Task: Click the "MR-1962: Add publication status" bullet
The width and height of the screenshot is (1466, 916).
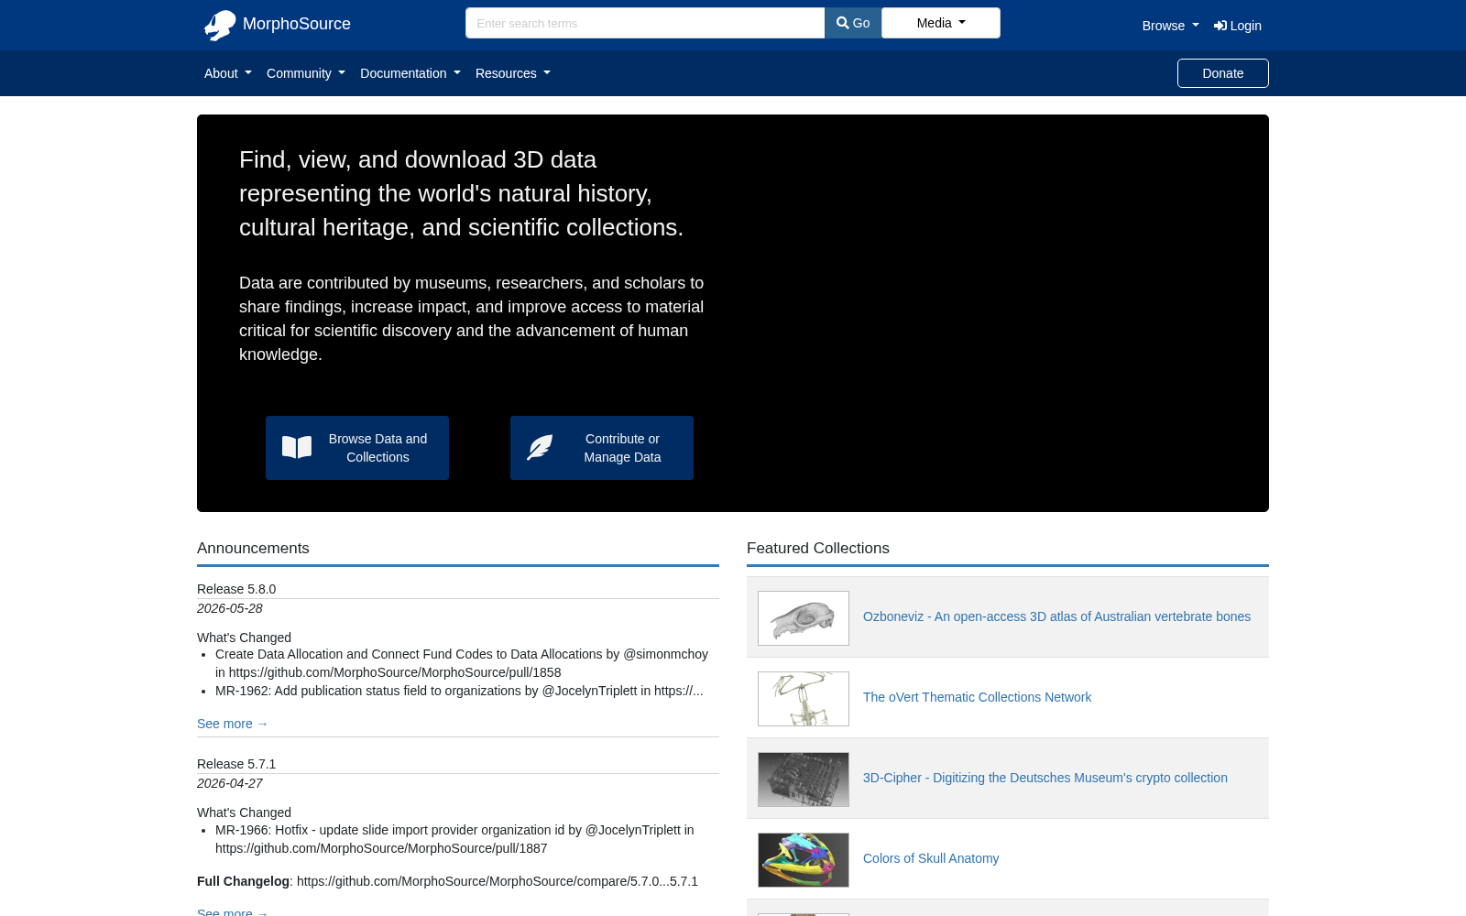Action: (x=459, y=691)
